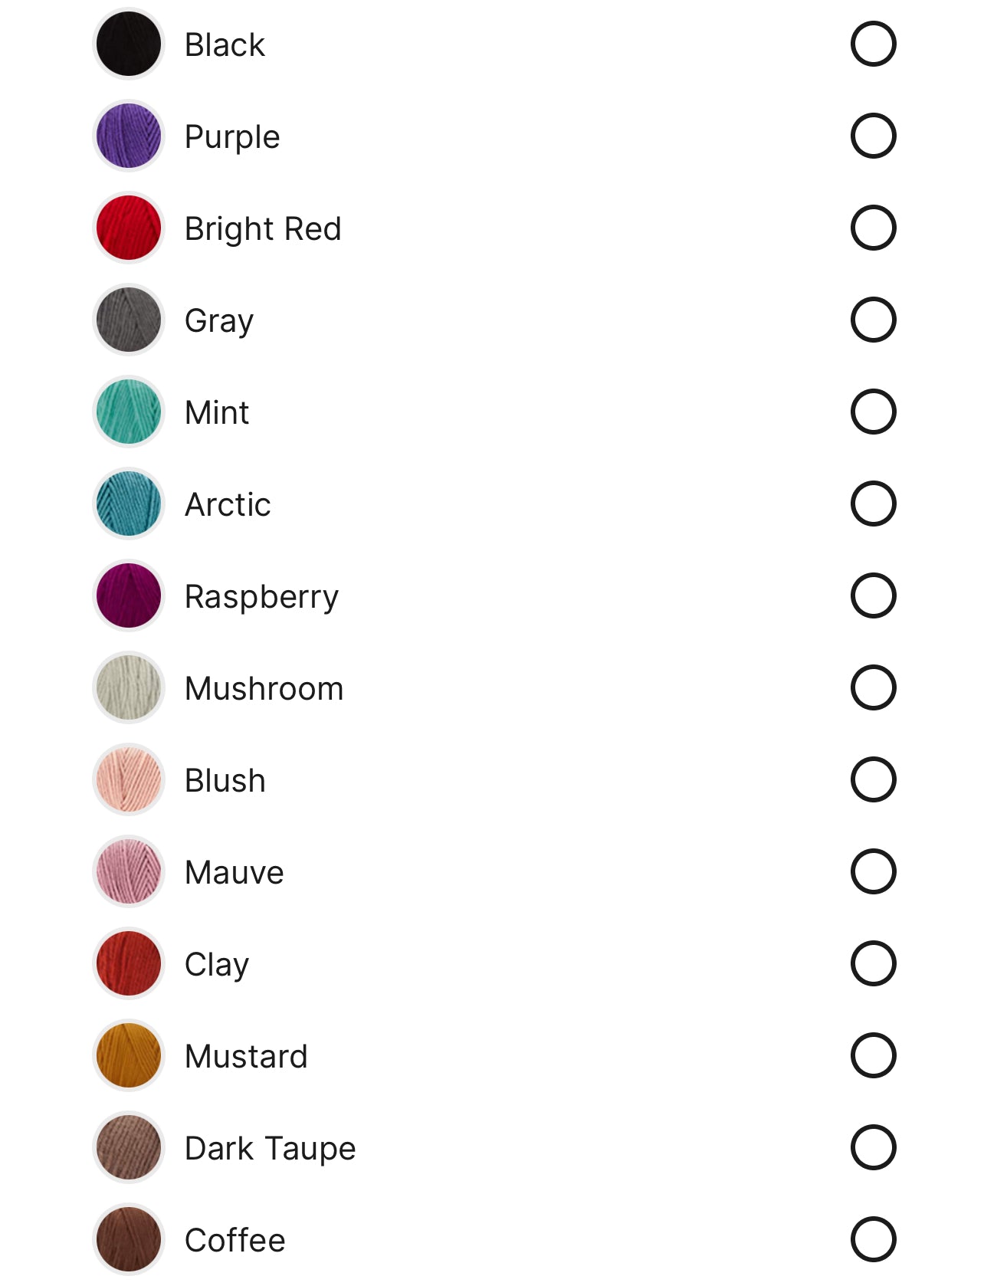The height and width of the screenshot is (1286, 984).
Task: Tap the Purple yarn swatch
Action: coord(129,136)
